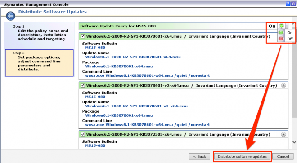Image resolution: width=297 pixels, height=163 pixels.
Task: Click the scrollbar down arrow
Action: 294,142
